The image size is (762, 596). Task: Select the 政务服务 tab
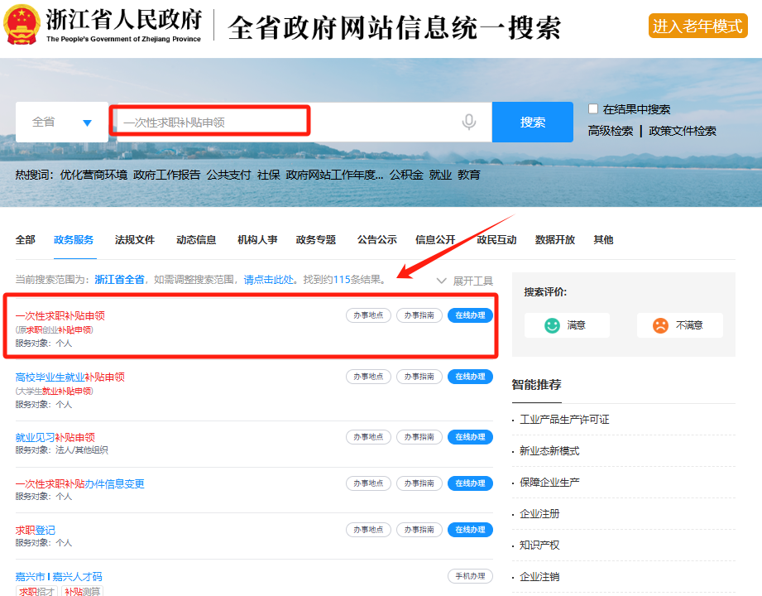coord(74,240)
